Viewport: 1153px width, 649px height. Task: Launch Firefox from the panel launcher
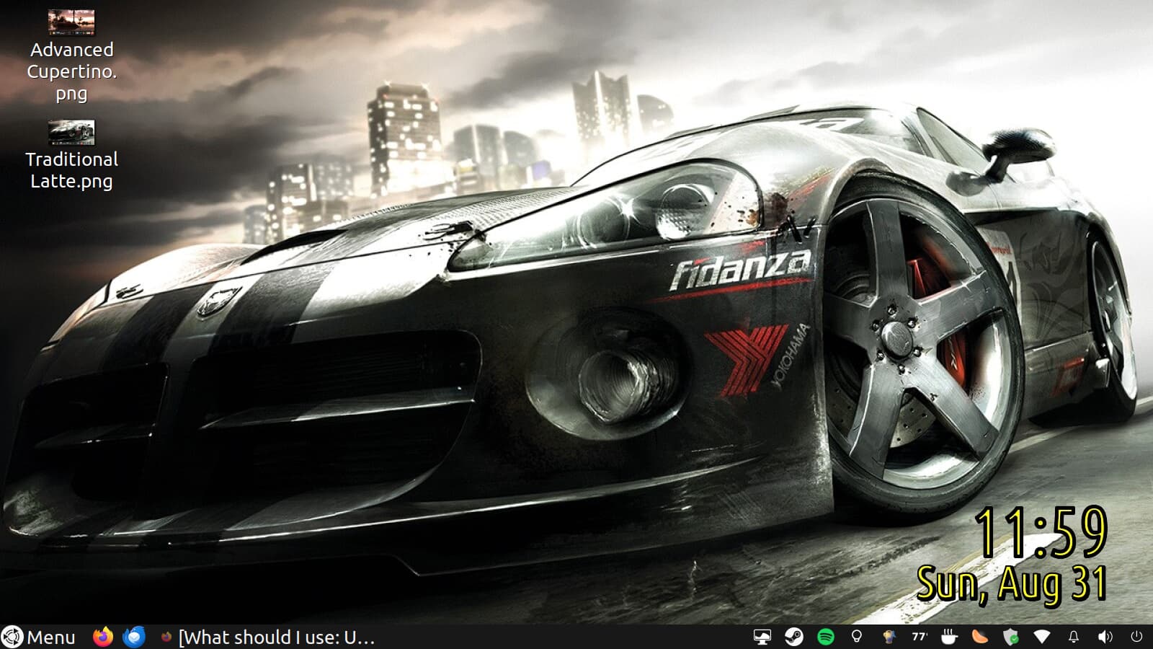coord(103,637)
